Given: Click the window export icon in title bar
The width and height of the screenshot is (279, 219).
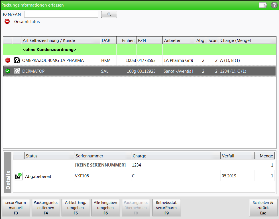Looking at the screenshot, I should point(263,5).
